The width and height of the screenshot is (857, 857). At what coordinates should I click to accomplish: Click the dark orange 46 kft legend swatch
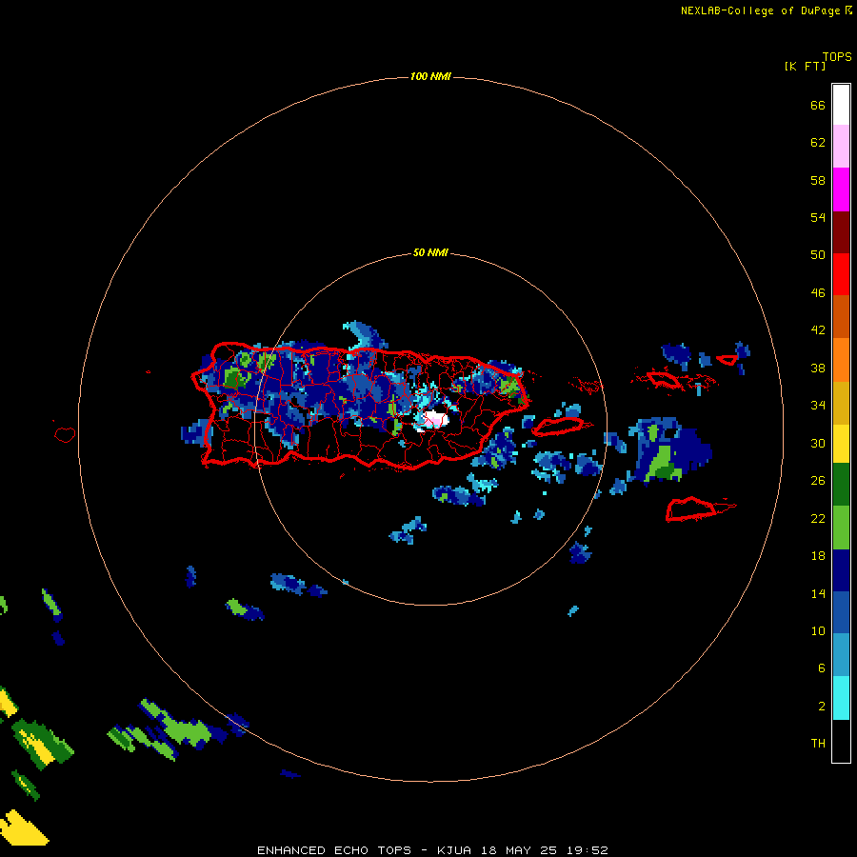[841, 316]
